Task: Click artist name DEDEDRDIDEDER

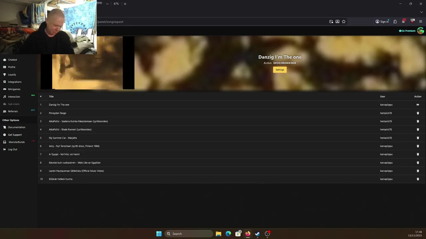Action: [x=285, y=63]
